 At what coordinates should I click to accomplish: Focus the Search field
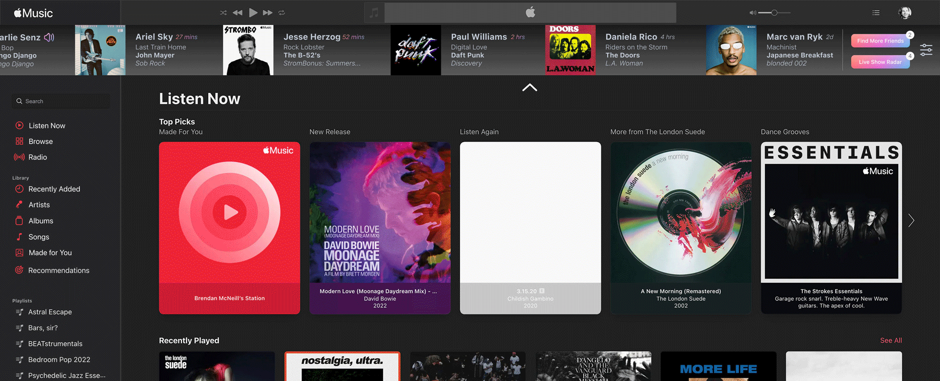61,101
